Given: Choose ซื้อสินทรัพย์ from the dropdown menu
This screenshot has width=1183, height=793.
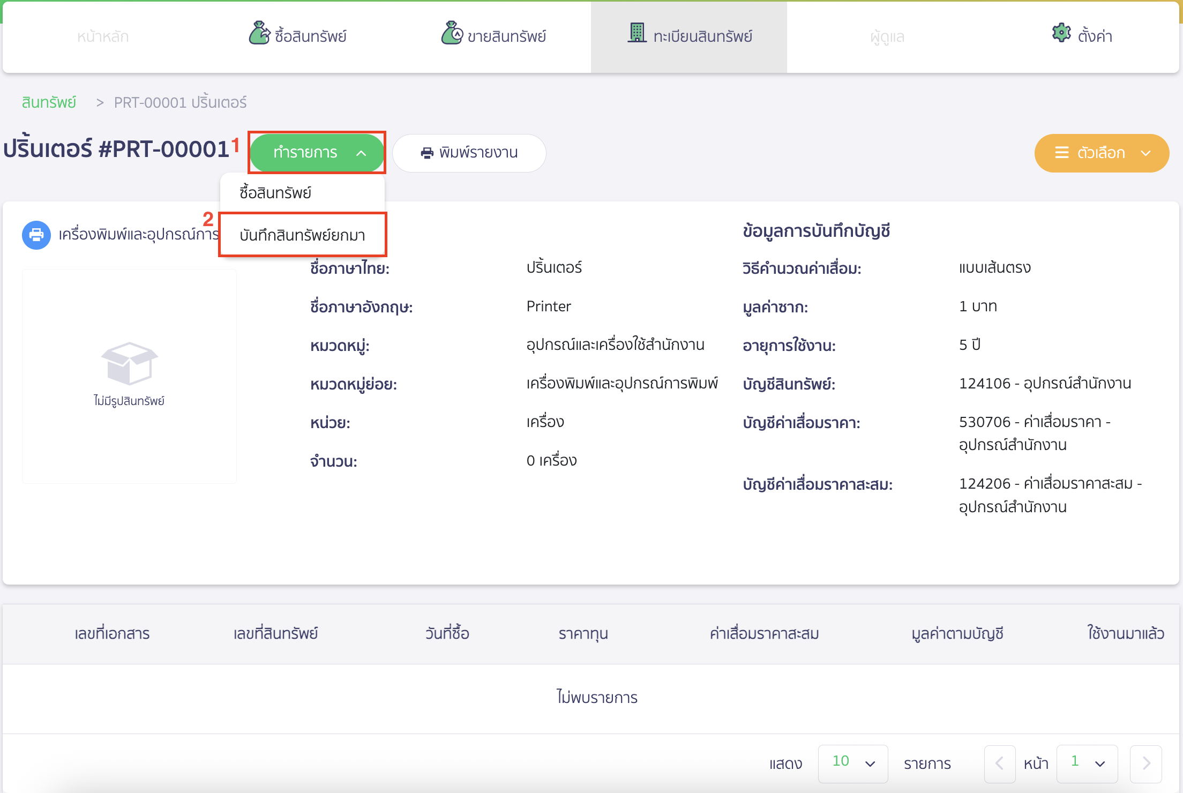Looking at the screenshot, I should [302, 193].
